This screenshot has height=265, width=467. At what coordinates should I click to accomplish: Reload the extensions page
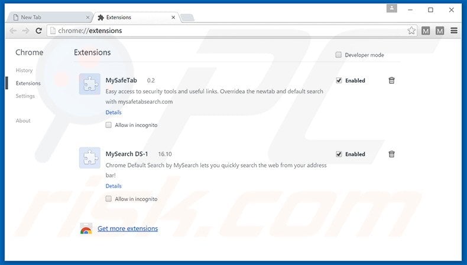[x=38, y=31]
